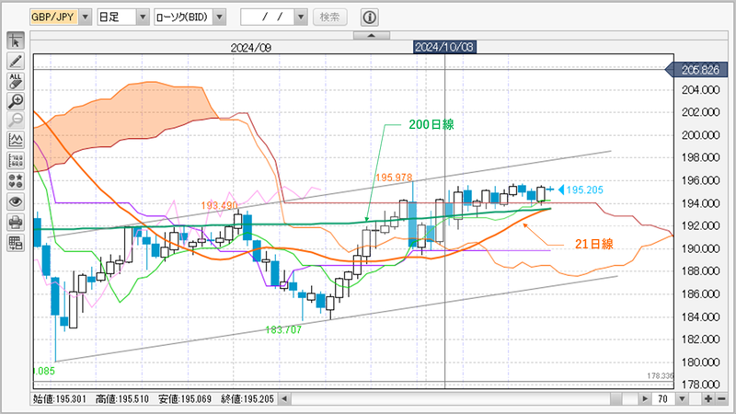Click the date input field
Image resolution: width=736 pixels, height=414 pixels.
click(x=268, y=17)
